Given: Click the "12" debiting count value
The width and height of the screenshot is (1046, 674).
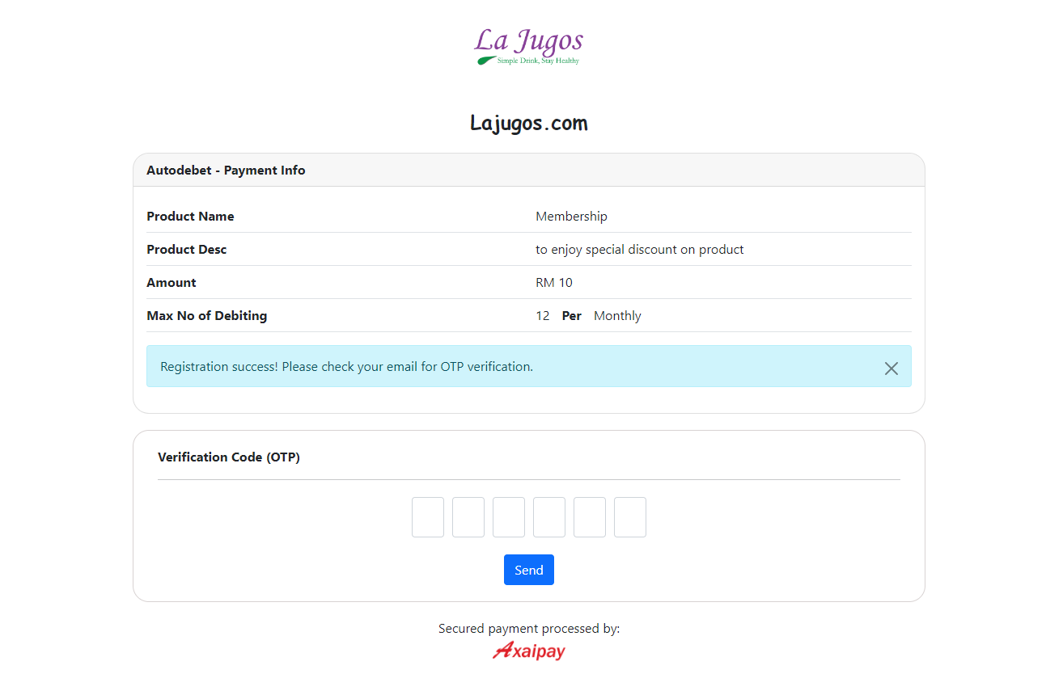Looking at the screenshot, I should pos(543,316).
